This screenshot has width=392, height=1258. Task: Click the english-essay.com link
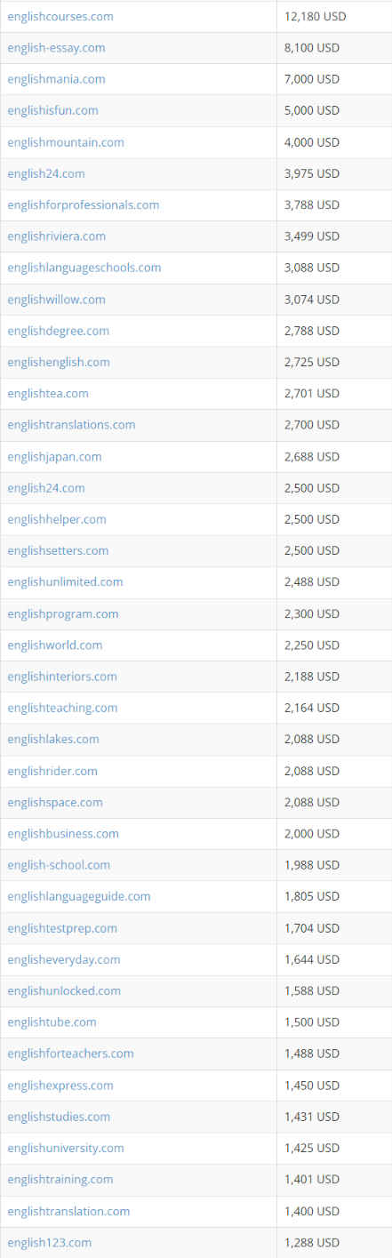tap(56, 48)
